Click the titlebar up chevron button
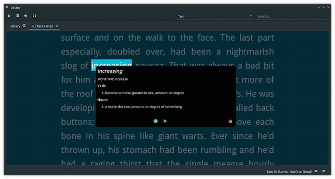Image resolution: width=335 pixels, height=179 pixels. (x=323, y=7)
